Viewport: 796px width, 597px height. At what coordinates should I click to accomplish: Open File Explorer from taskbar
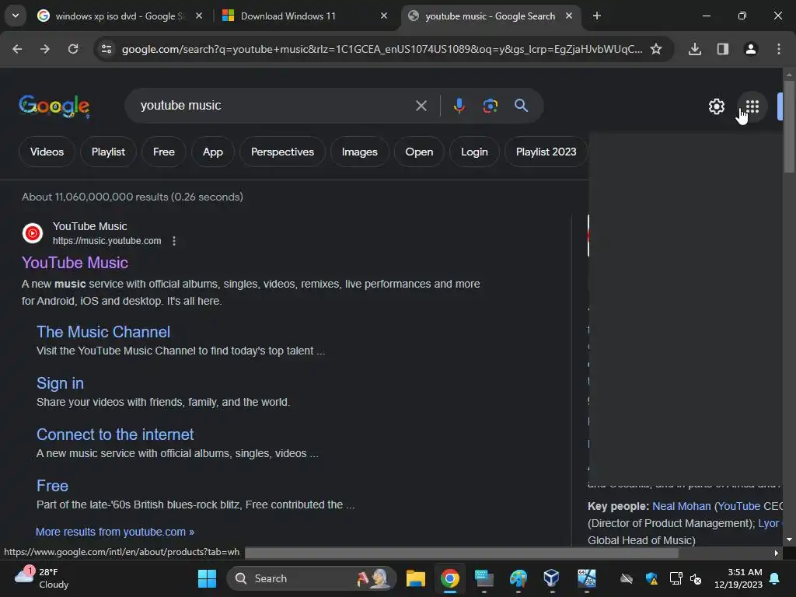pos(415,578)
